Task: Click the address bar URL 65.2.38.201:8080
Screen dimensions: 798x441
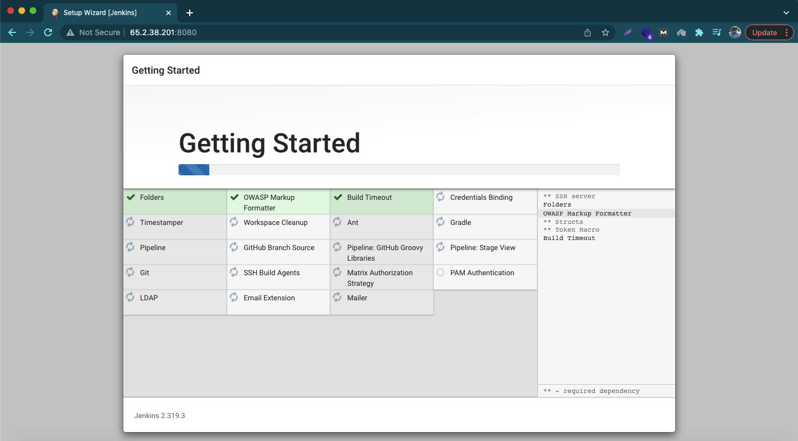Action: click(163, 32)
